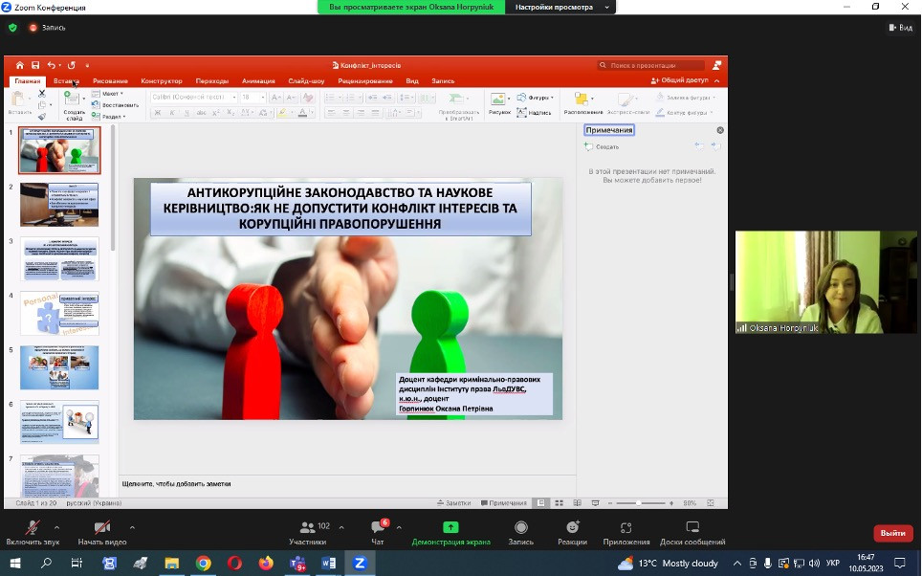Open Google Chrome from the taskbar
The width and height of the screenshot is (922, 576).
(x=204, y=564)
